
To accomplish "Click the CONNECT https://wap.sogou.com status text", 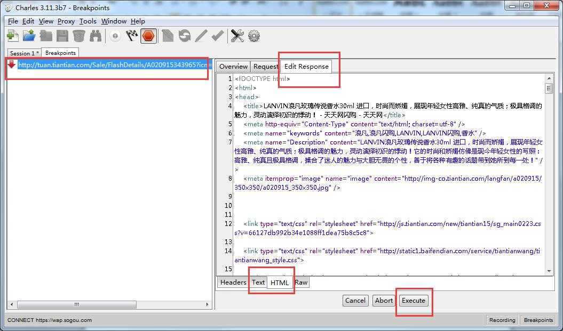I will (50, 320).
